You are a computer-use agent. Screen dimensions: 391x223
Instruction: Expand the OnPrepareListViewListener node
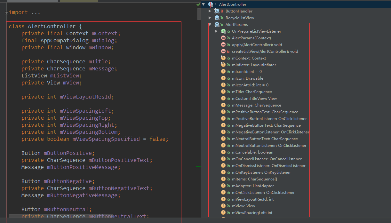[216, 31]
